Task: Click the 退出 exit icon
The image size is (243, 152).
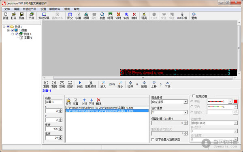Action: click(194, 16)
